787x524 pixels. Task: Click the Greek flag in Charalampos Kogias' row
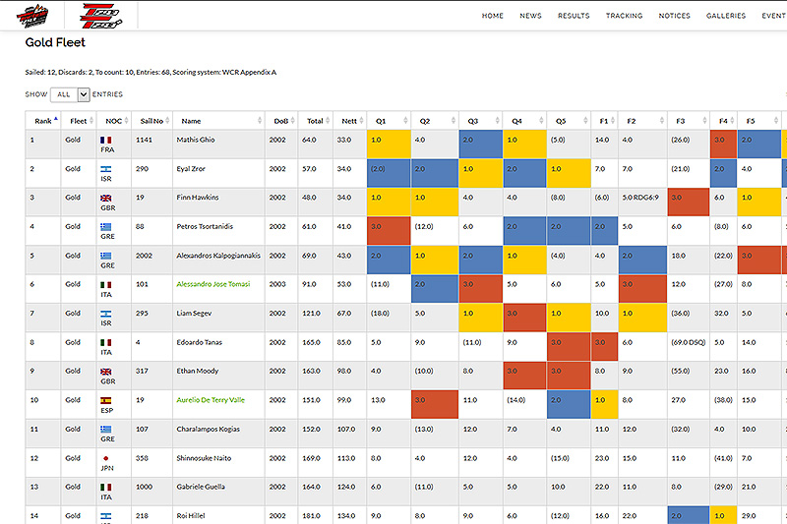click(106, 430)
